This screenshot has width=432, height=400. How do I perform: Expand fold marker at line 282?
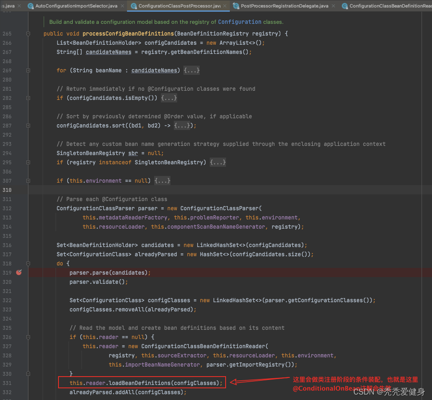tap(28, 98)
